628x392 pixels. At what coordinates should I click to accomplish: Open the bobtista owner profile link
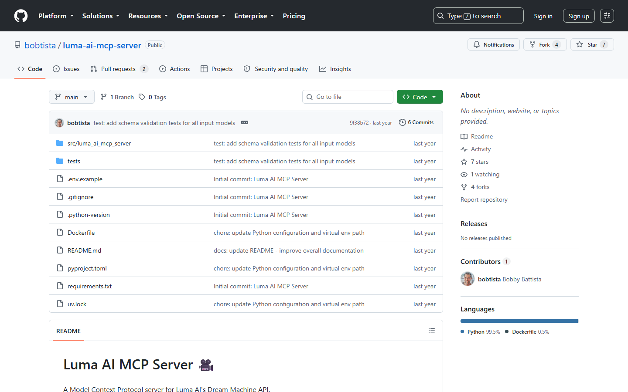click(40, 45)
